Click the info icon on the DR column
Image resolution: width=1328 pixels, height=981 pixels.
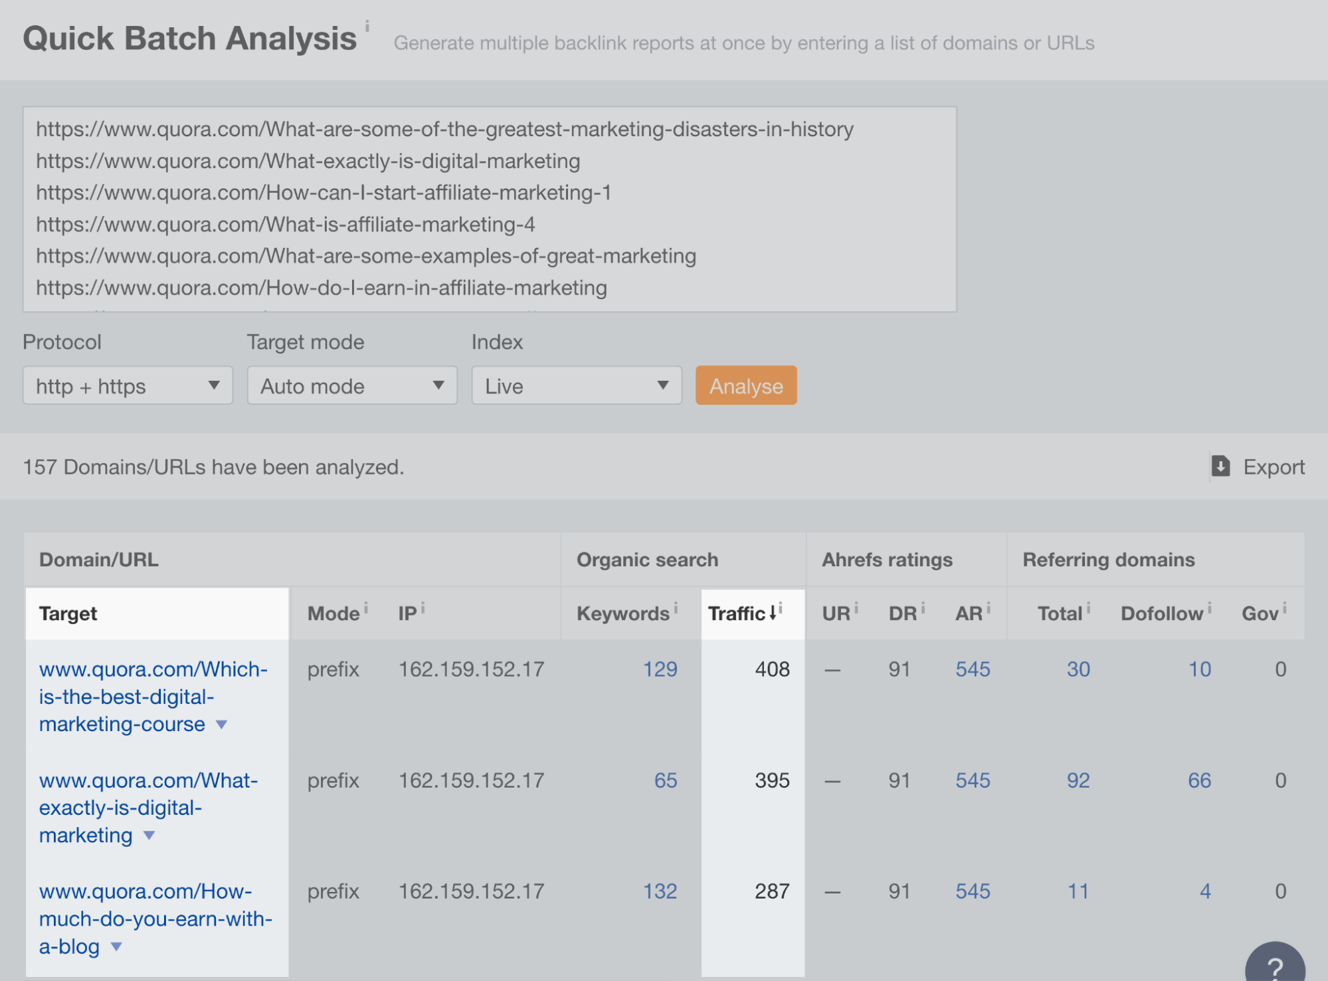coord(923,606)
